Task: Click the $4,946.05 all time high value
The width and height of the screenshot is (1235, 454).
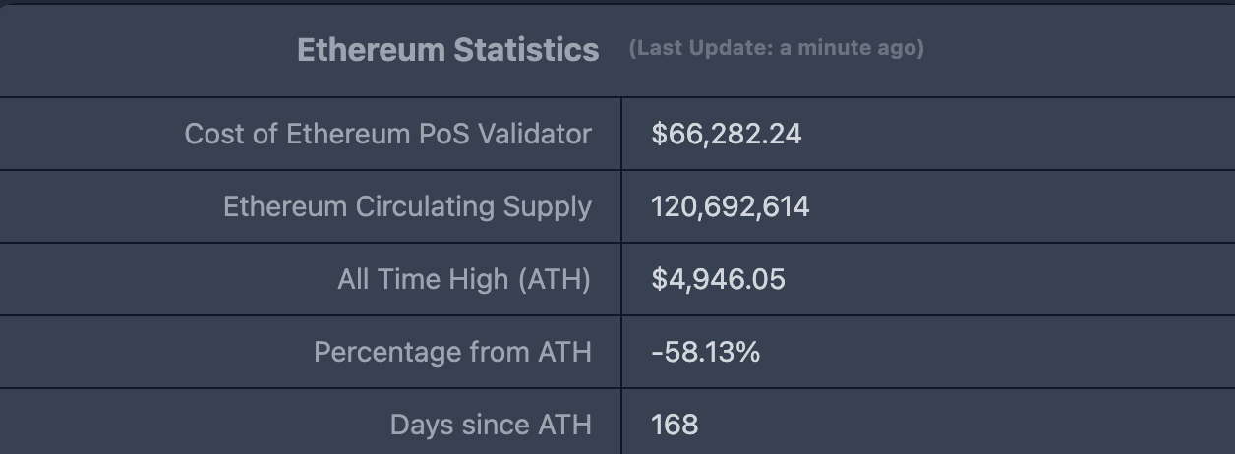Action: (718, 279)
